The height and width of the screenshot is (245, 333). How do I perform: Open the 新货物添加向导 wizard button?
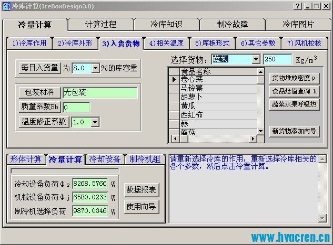(295, 131)
